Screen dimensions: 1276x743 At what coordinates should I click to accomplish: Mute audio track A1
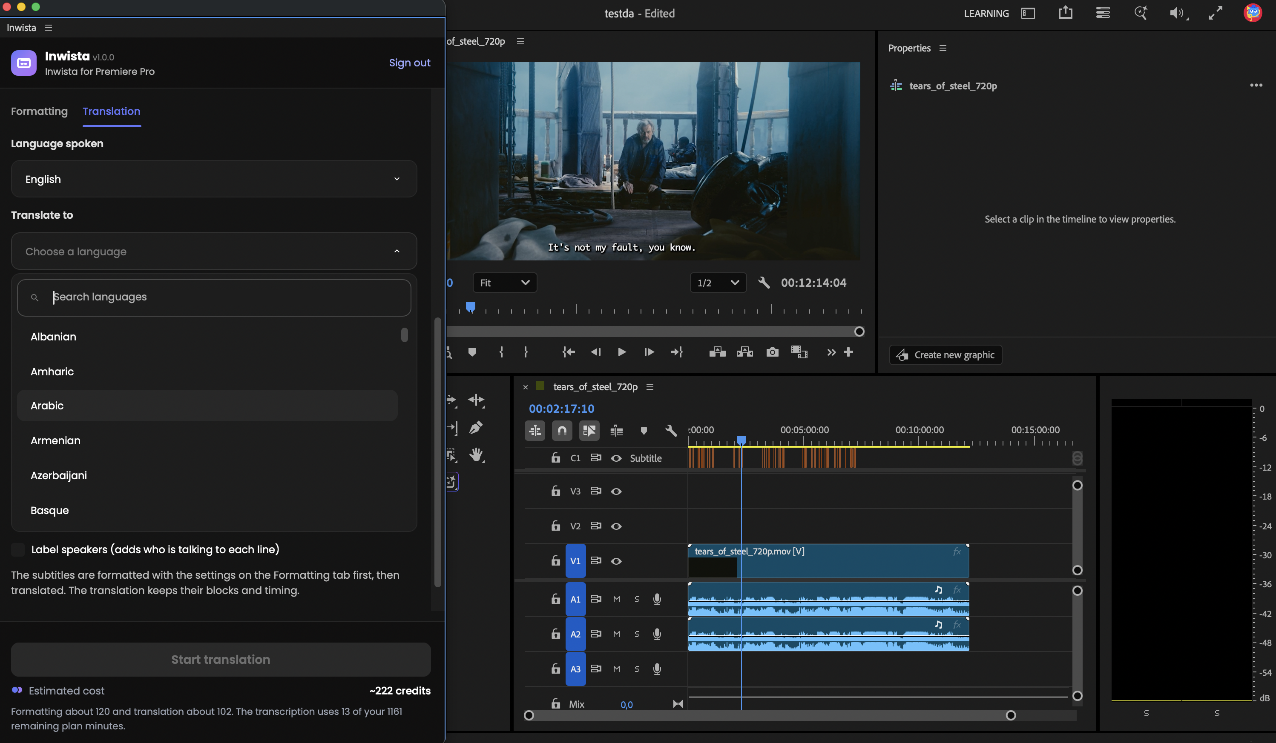click(616, 599)
